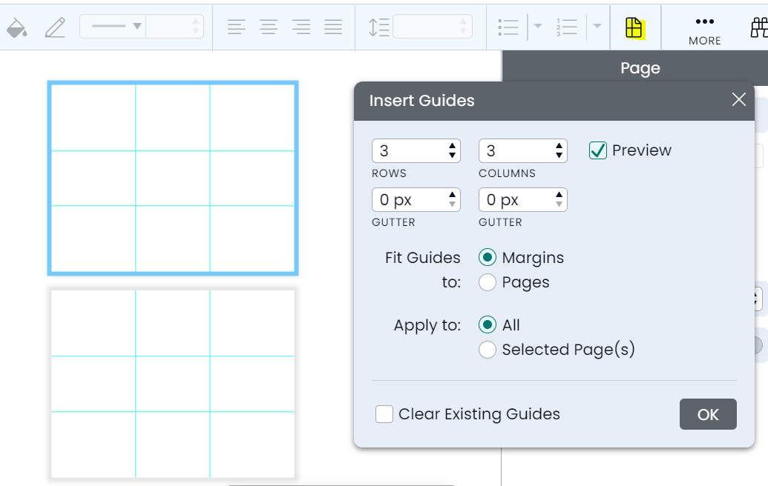Screen dimensions: 768x486
Task: Align text center
Action: 269,27
